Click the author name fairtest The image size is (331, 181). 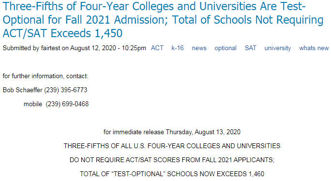(x=50, y=48)
